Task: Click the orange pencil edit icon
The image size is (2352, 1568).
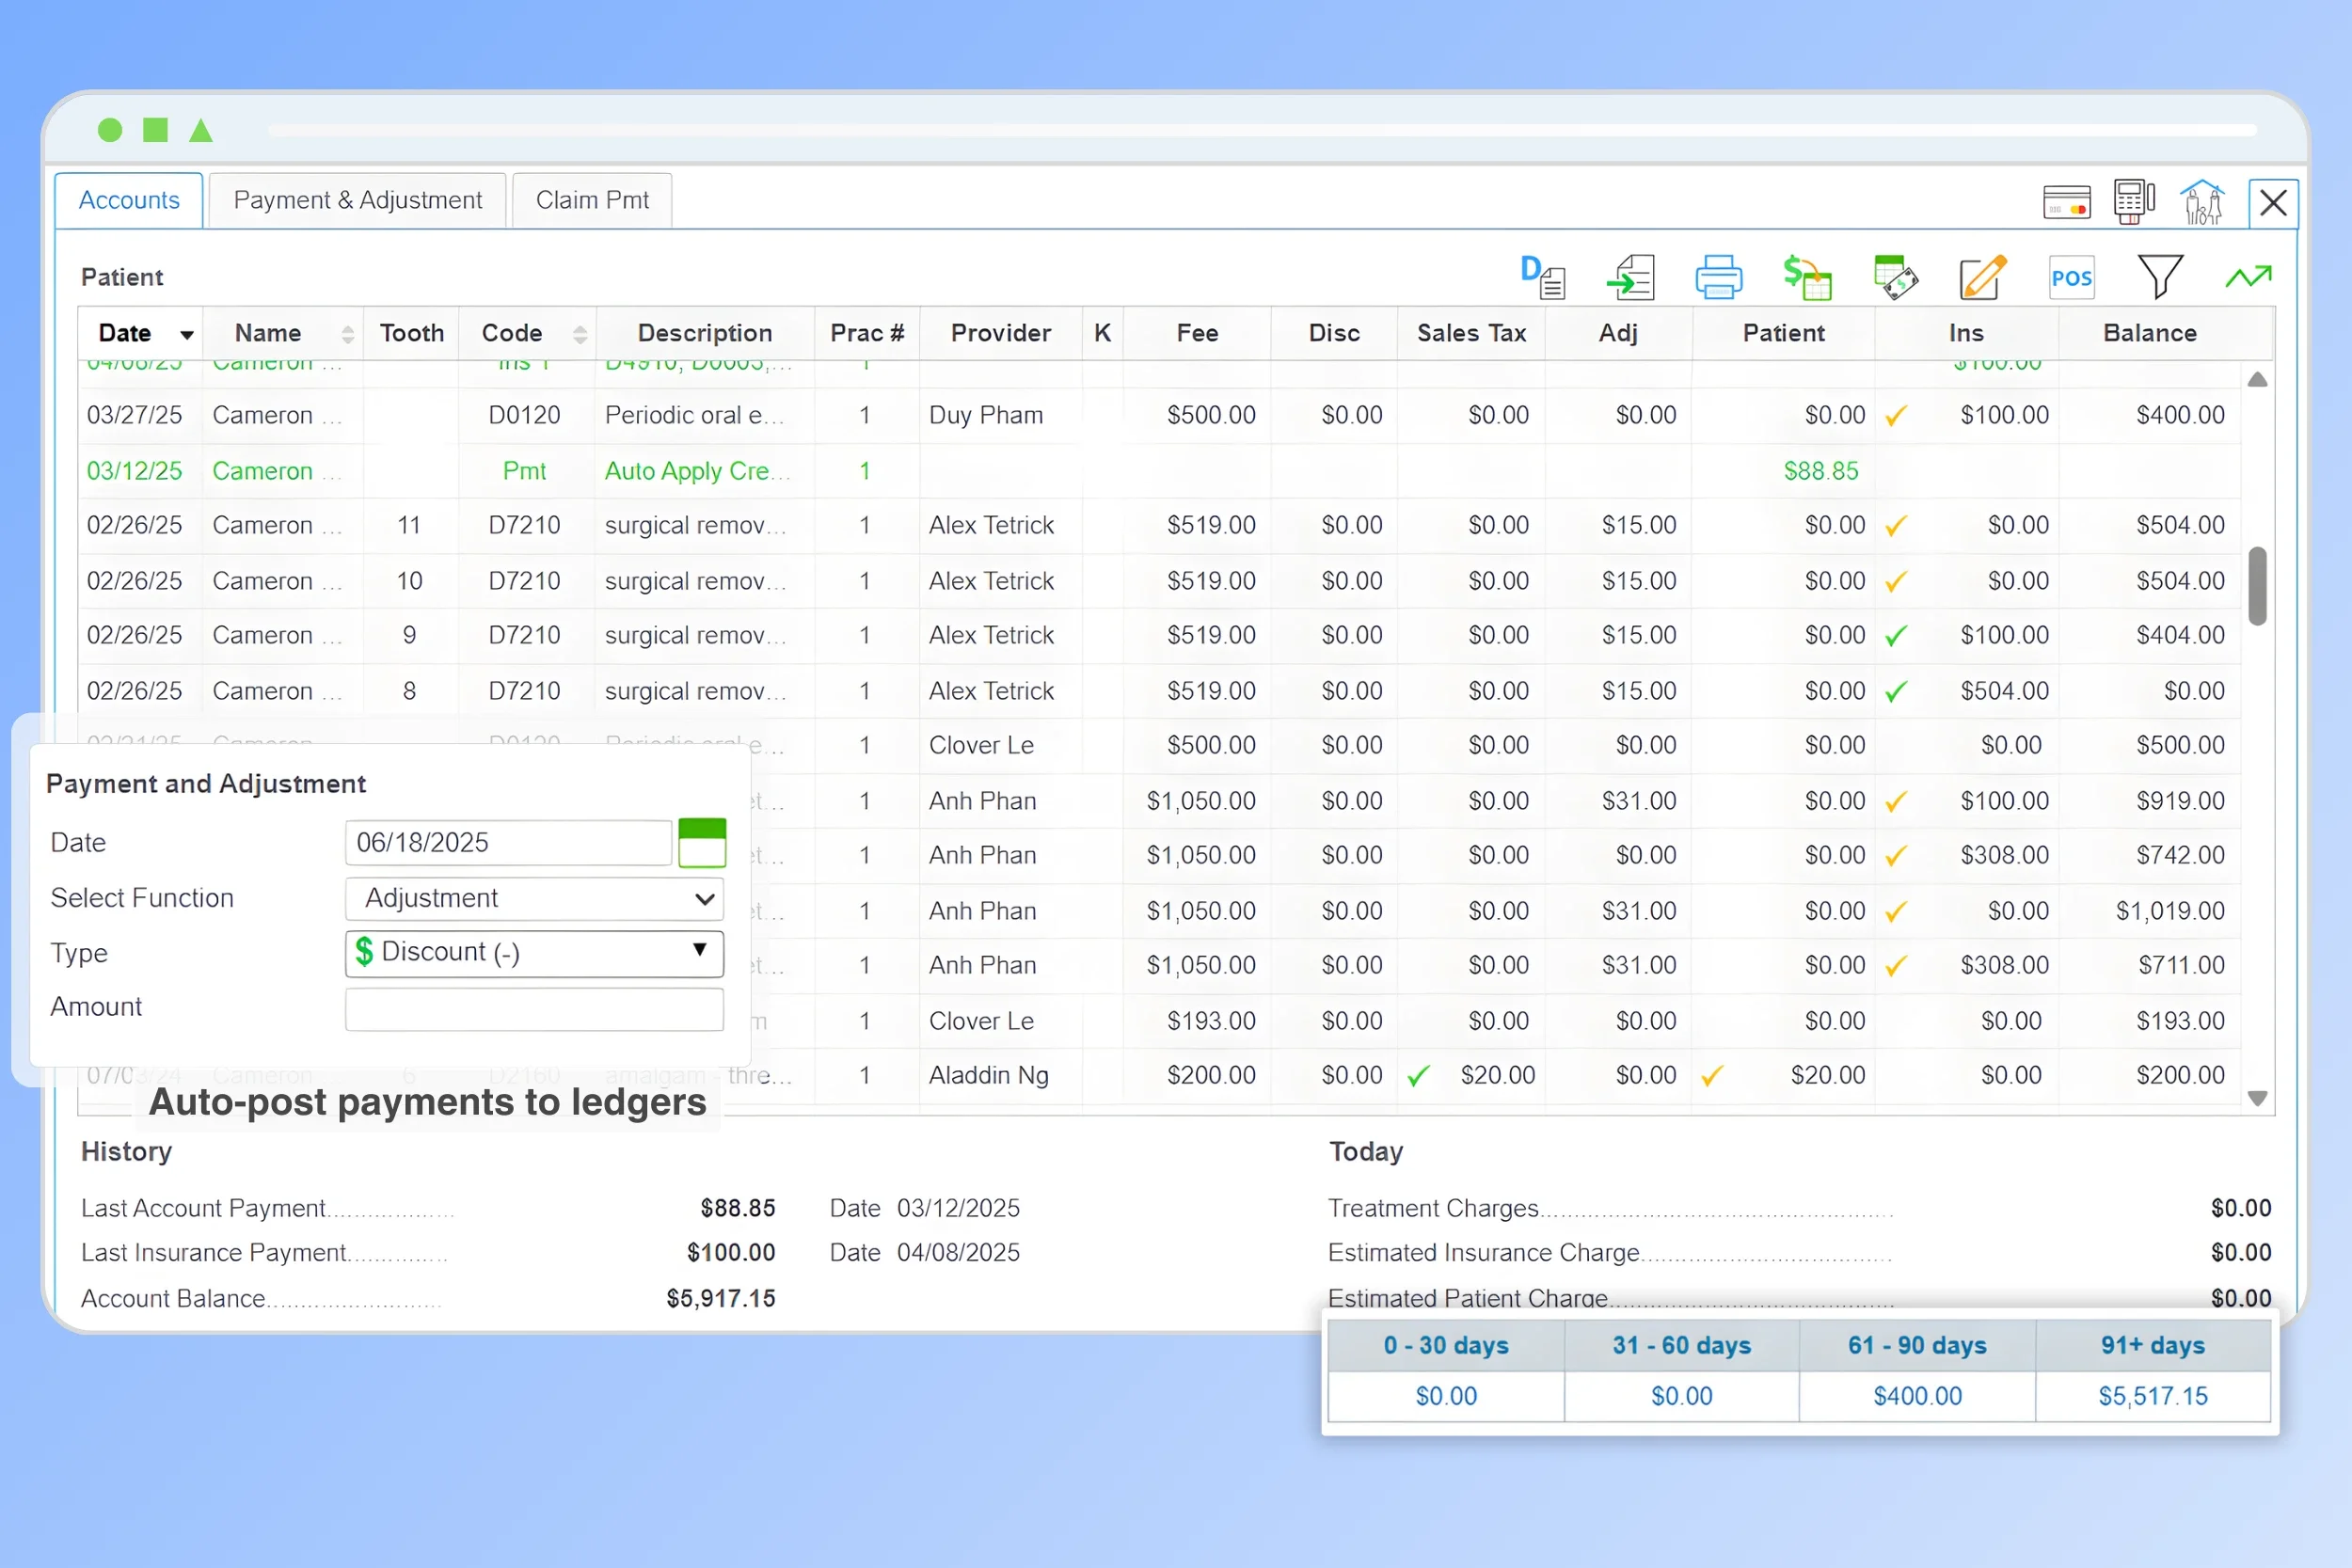Action: [1982, 277]
